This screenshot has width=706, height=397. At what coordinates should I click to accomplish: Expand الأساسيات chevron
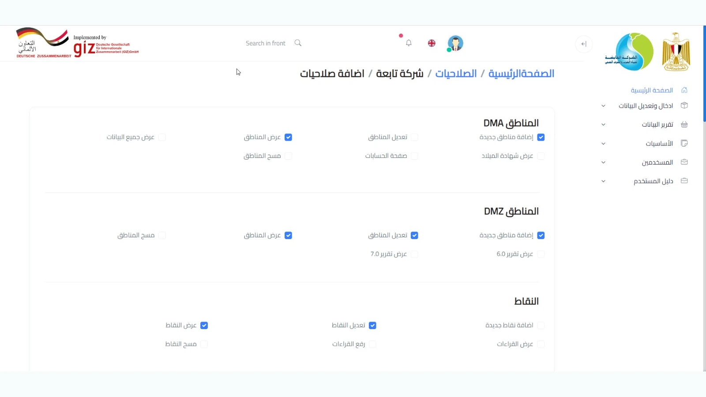tap(603, 143)
